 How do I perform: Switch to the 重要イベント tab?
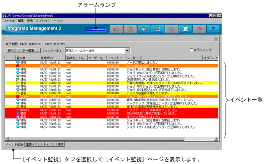pos(35,144)
